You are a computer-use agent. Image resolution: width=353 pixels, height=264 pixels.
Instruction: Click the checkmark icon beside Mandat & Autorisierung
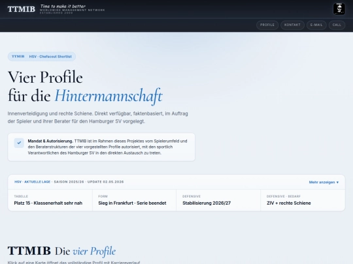[19, 143]
